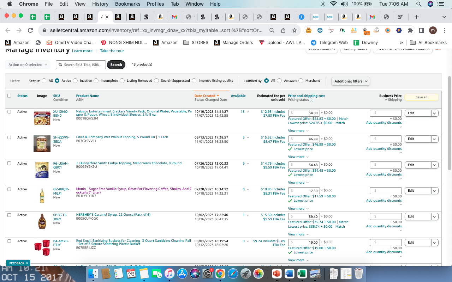
Task: Open the Bookmarks menu
Action: coord(127,4)
